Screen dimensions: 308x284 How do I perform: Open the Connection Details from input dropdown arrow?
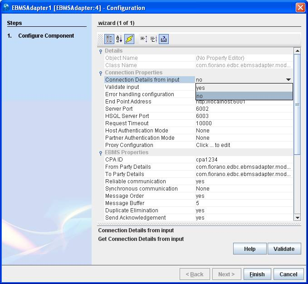pyautogui.click(x=288, y=80)
